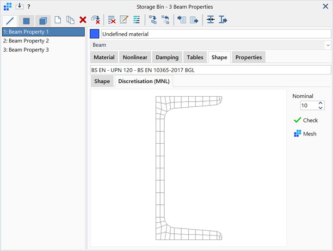
Task: Click the list with red X icon
Action: point(112,20)
